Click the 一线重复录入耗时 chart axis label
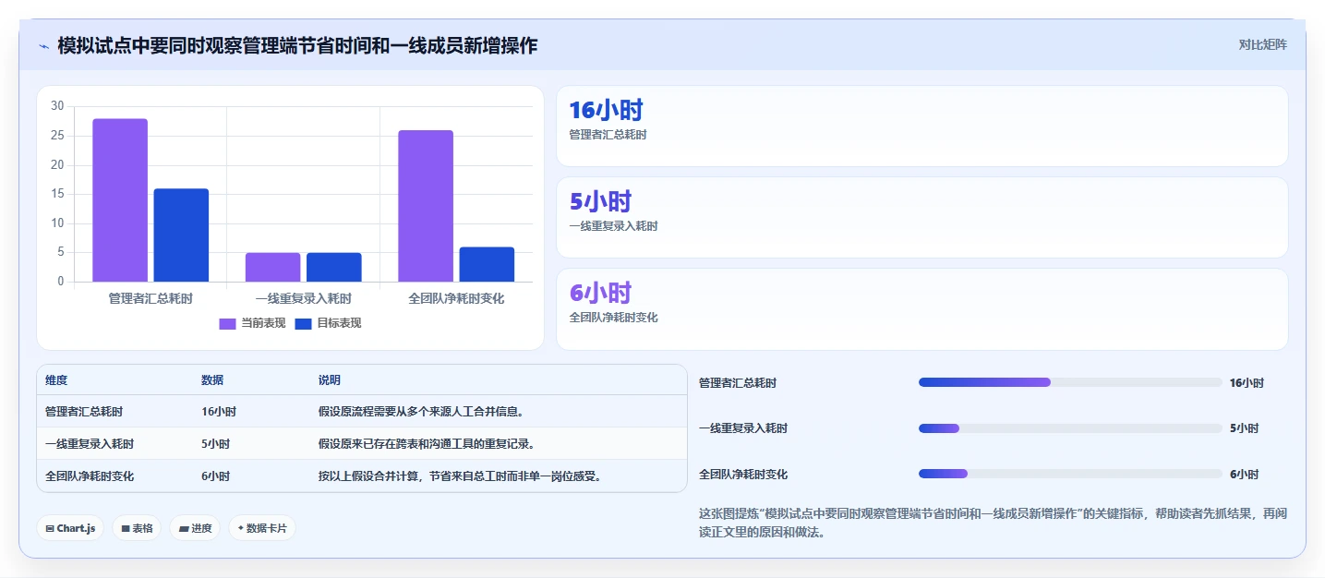 tap(304, 299)
